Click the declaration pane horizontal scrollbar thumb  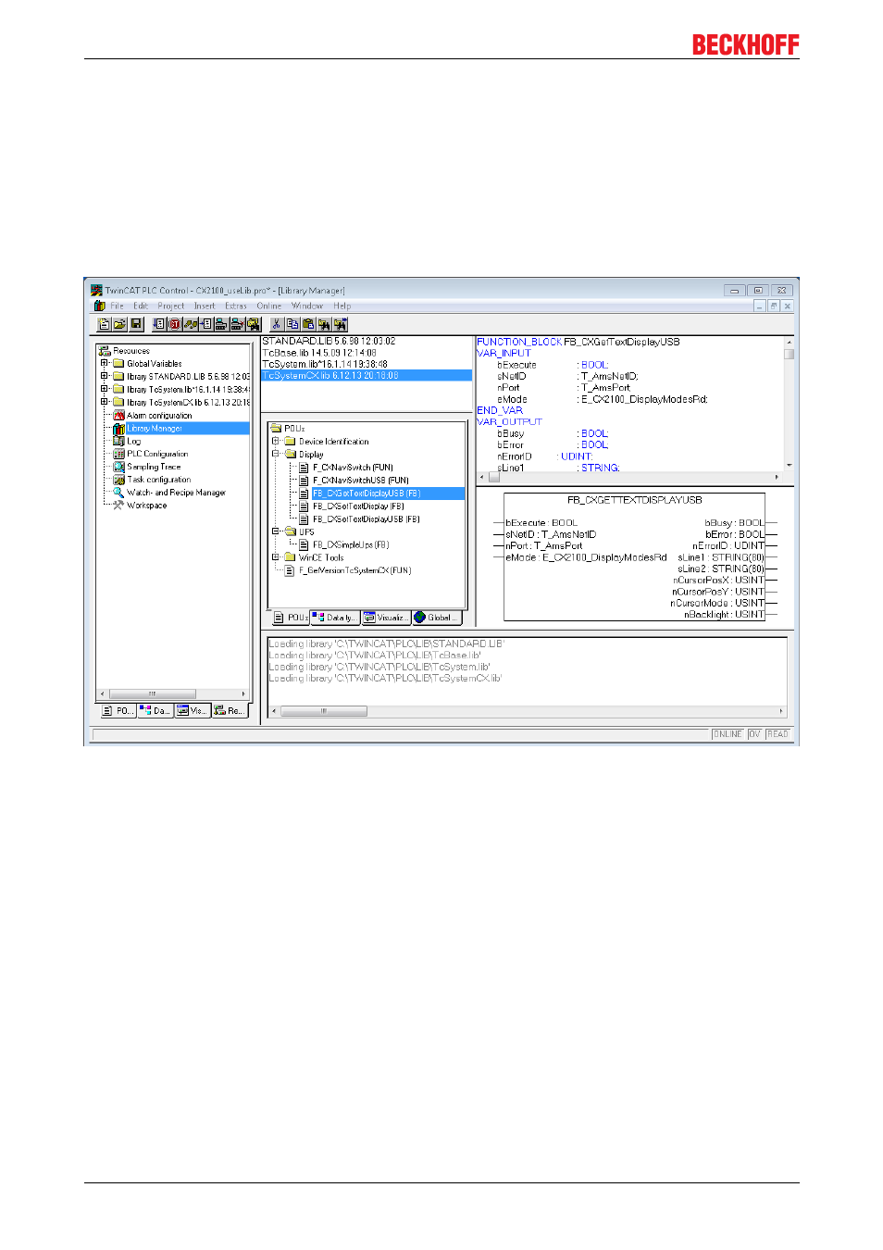494,477
